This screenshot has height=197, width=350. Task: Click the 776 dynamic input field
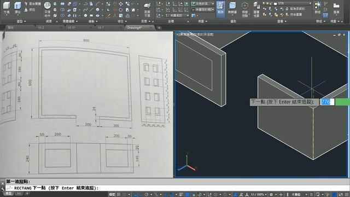pyautogui.click(x=327, y=102)
